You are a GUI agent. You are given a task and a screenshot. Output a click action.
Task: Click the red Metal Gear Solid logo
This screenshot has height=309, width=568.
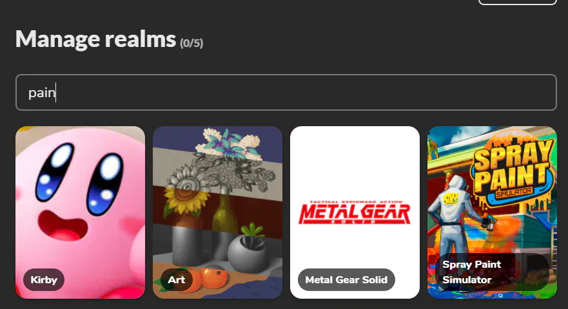click(x=355, y=212)
